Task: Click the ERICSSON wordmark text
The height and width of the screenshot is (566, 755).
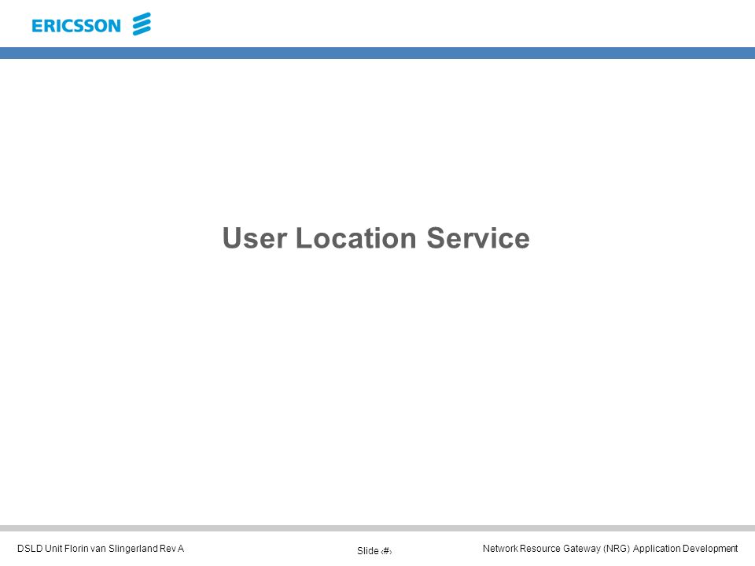Action: tap(76, 25)
